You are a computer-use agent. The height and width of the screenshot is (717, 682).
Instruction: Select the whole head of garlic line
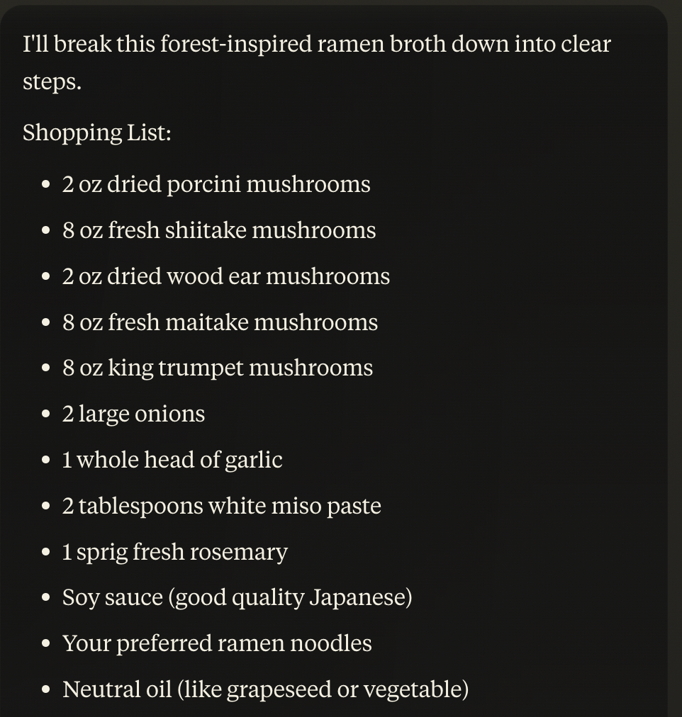[172, 460]
